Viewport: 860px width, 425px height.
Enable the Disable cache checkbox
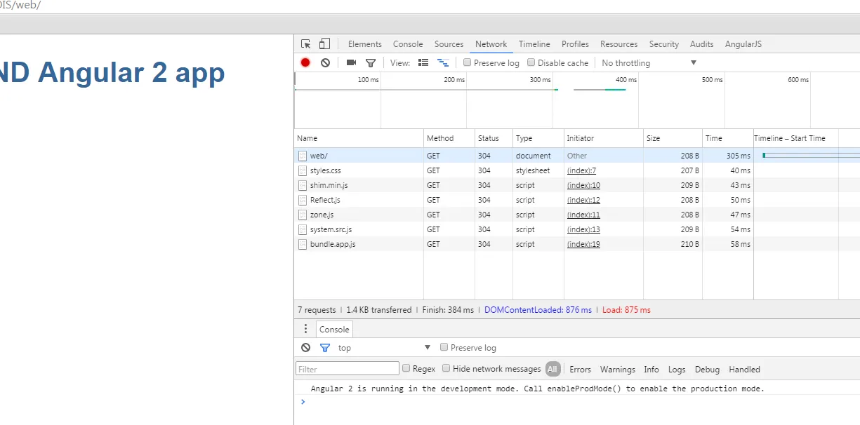click(x=531, y=62)
